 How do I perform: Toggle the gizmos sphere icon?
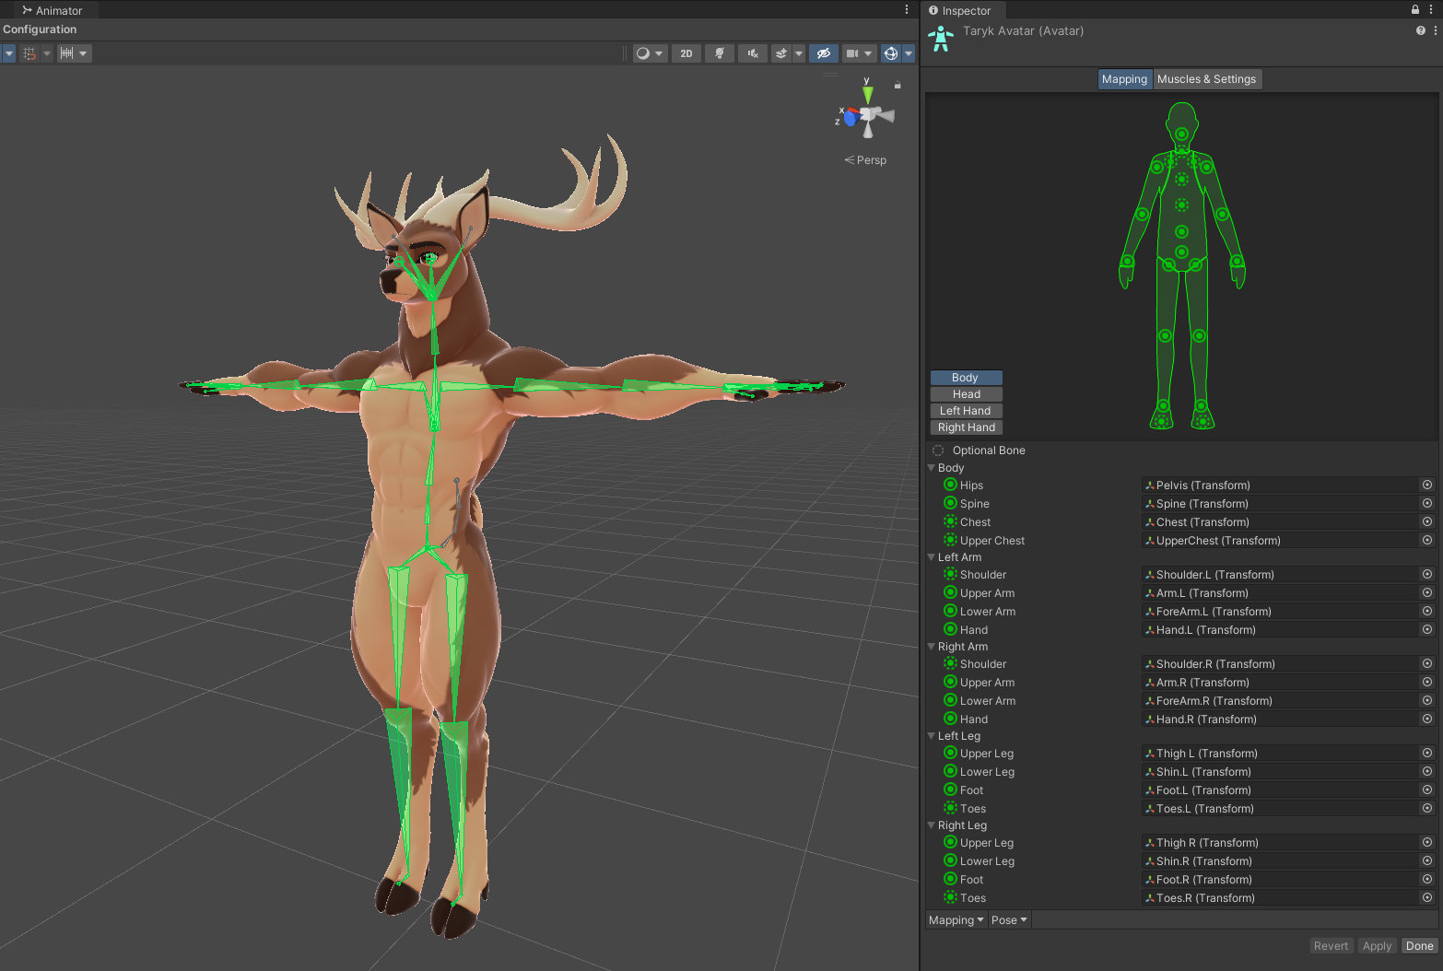pos(890,53)
